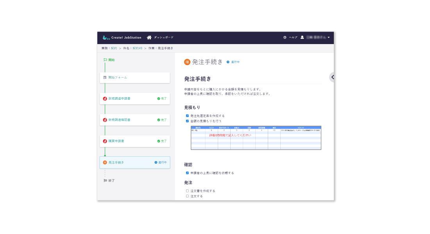Image resolution: width=430 pixels, height=234 pixels.
Task: Click the green 開始 flag icon
Action: pos(105,60)
